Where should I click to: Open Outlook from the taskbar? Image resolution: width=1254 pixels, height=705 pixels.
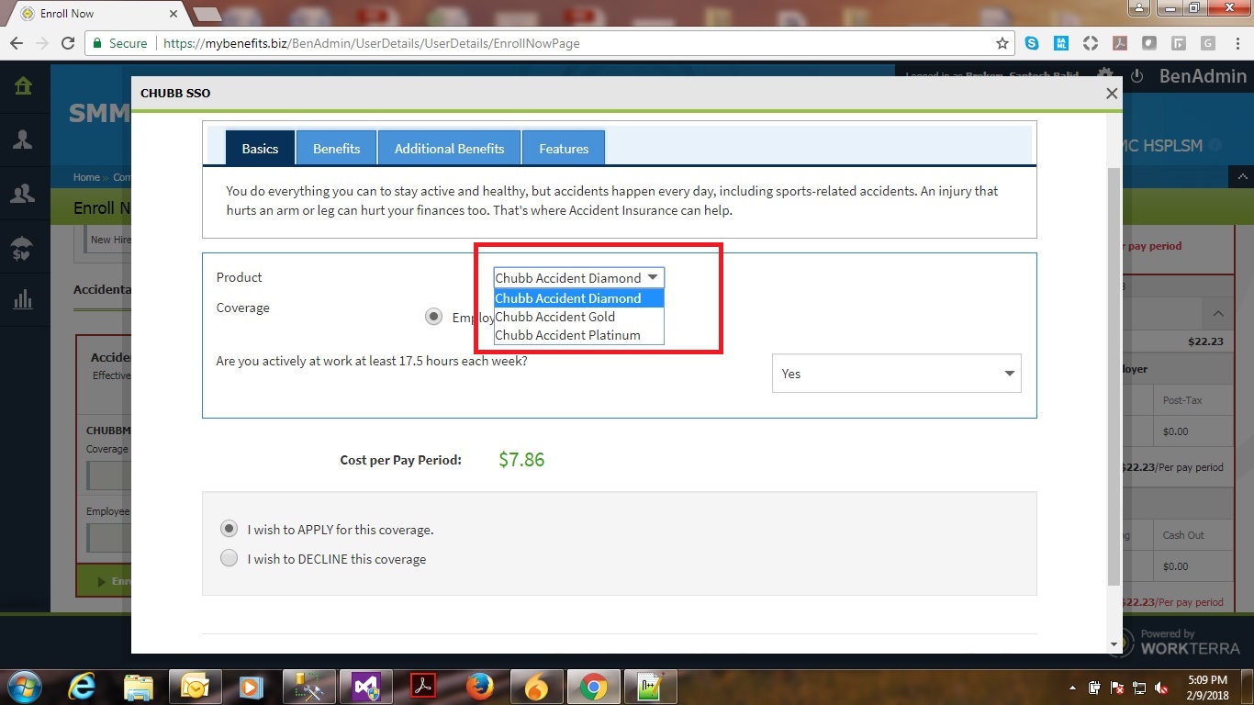[195, 687]
